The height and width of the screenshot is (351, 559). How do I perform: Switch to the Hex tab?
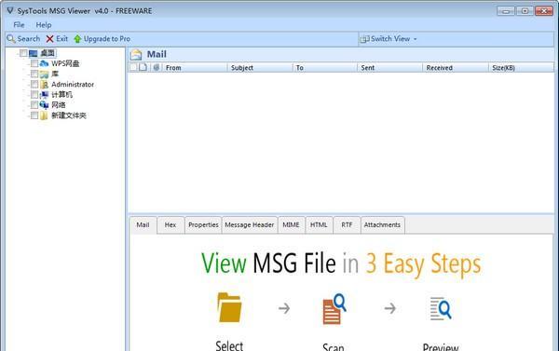pyautogui.click(x=170, y=225)
